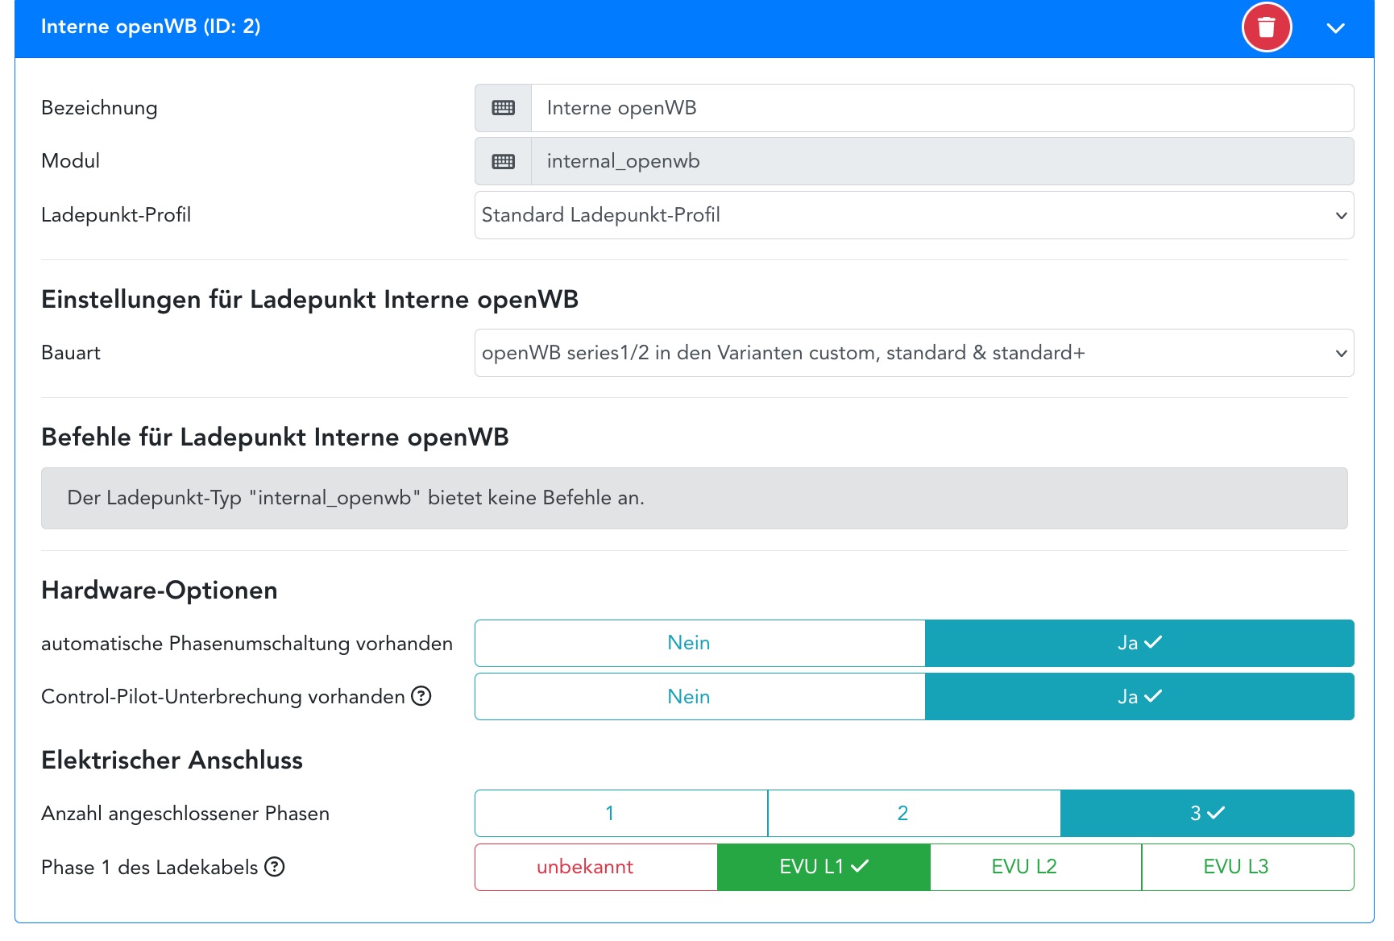
Task: Delete the Interne openWB charge point
Action: pyautogui.click(x=1266, y=27)
